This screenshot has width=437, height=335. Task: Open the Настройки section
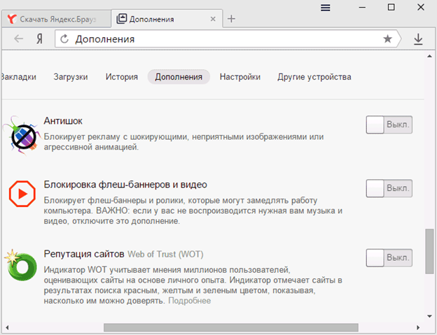coord(240,77)
